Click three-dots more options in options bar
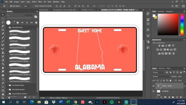This screenshot has height=105, width=186. tap(94, 6)
